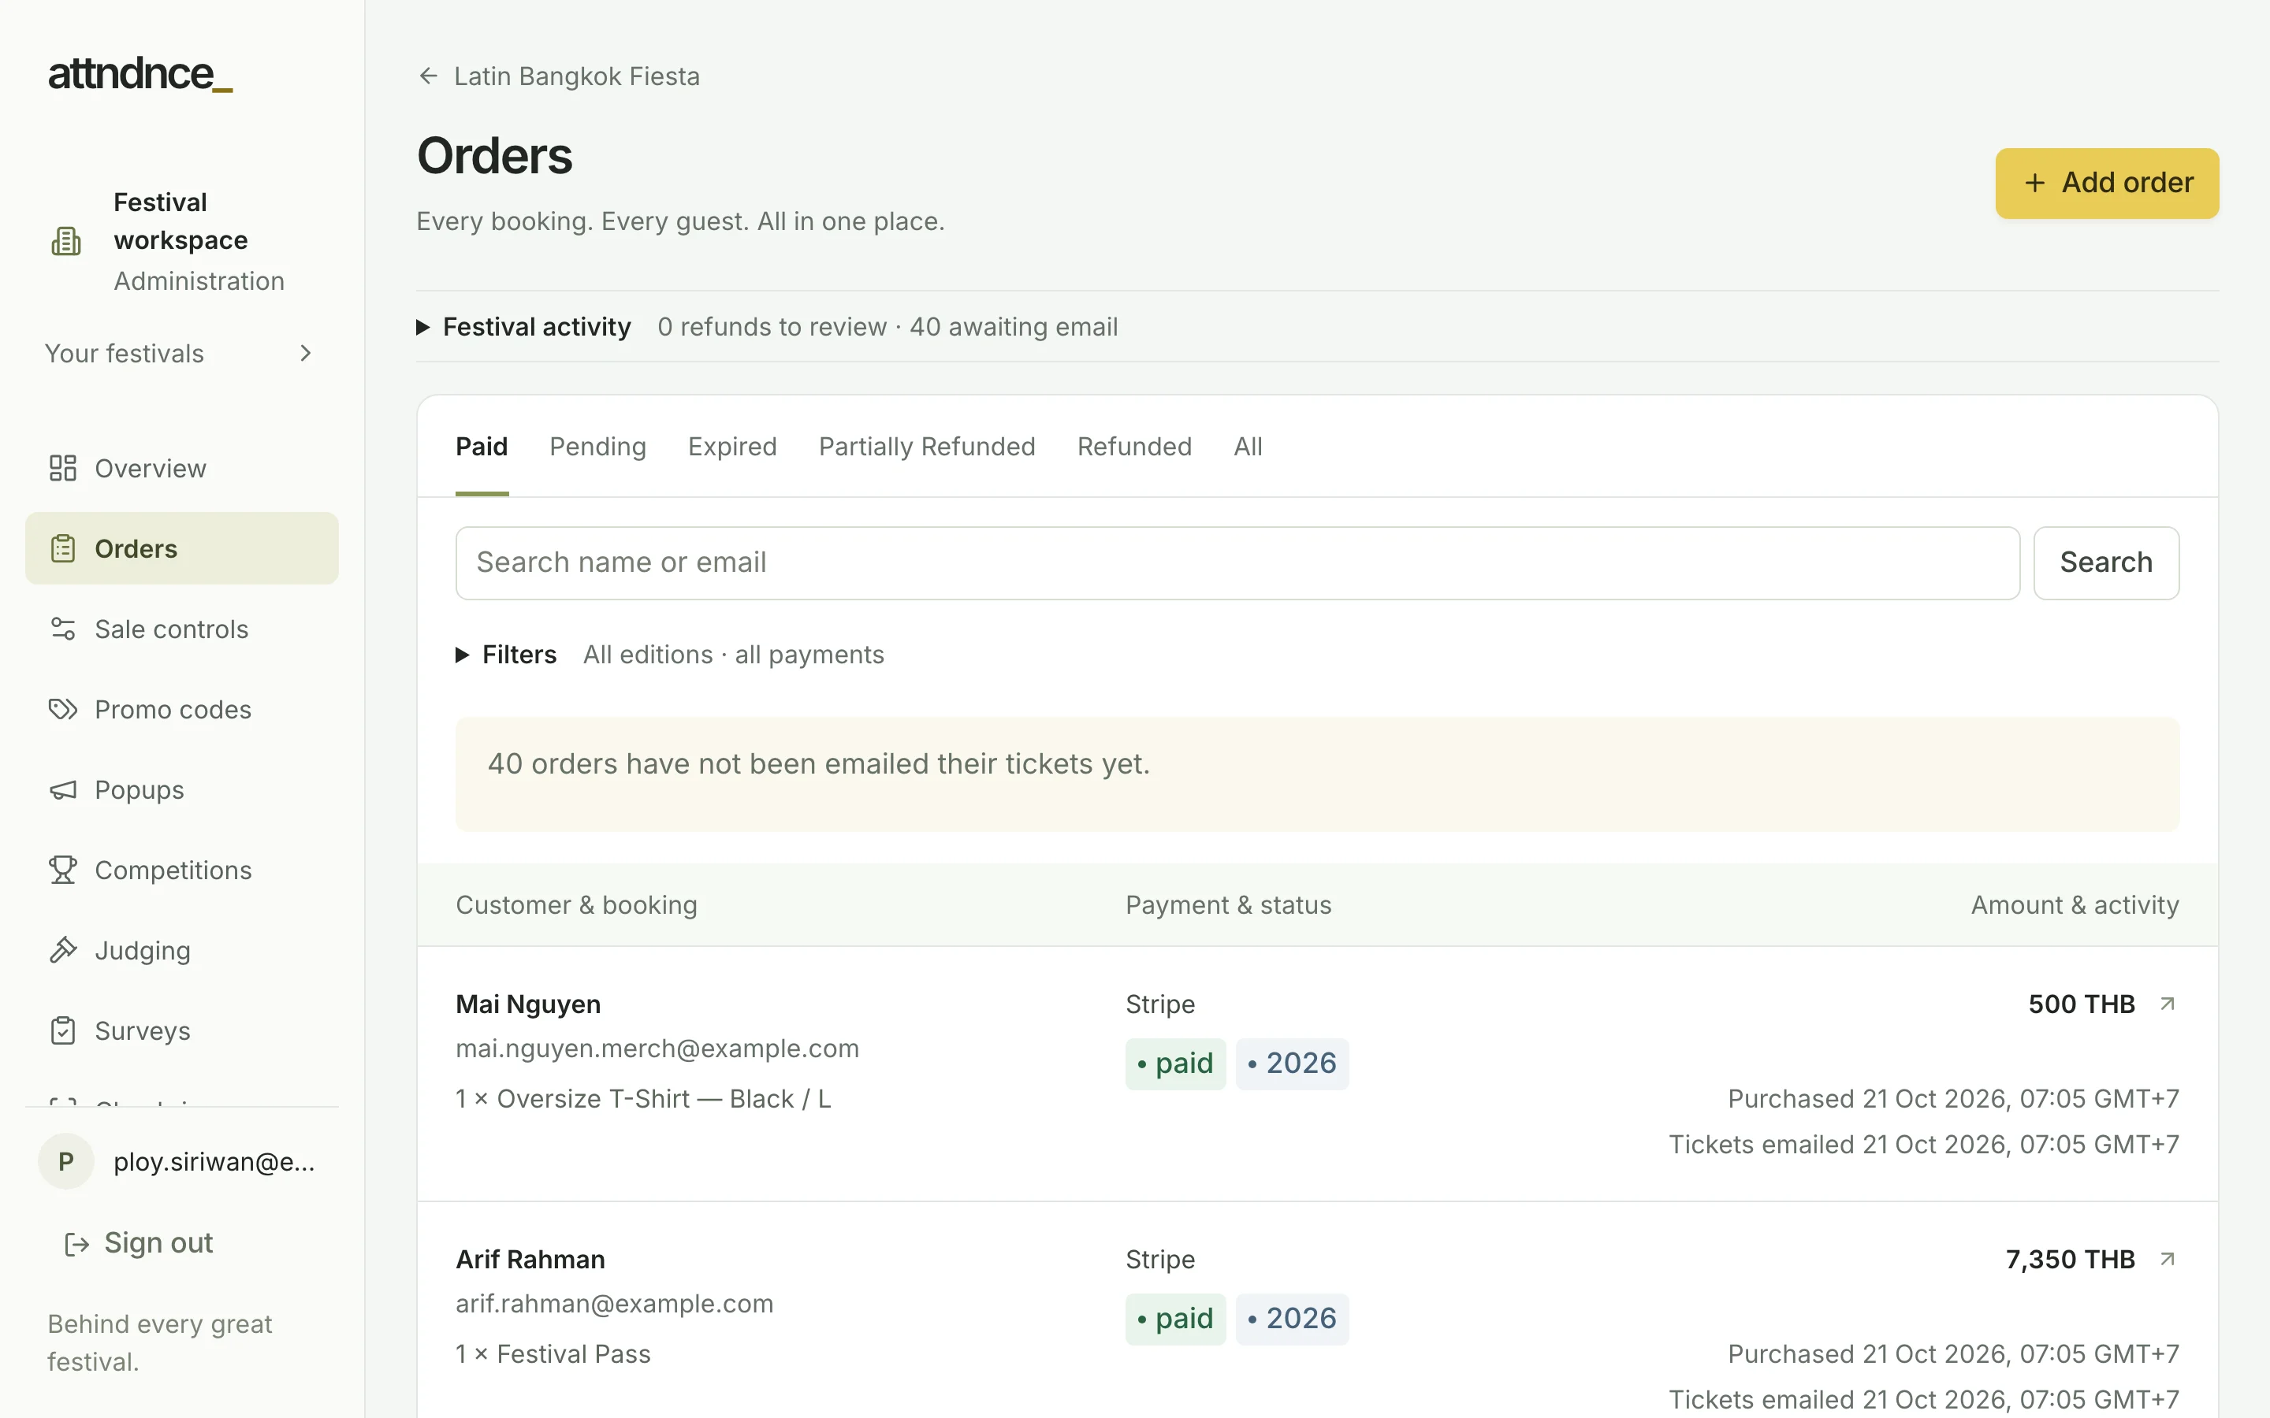Click the Payment & status column header
The height and width of the screenshot is (1418, 2270).
point(1228,905)
